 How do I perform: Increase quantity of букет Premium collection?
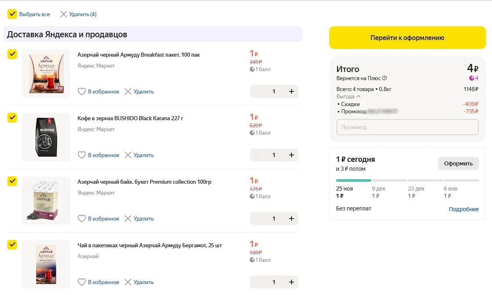tap(291, 219)
